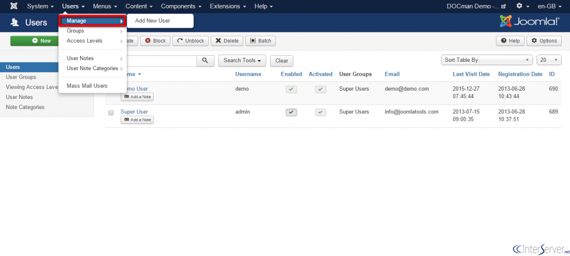Screen dimensions: 570x256
Task: Toggle Activated status for demo user
Action: click(x=320, y=90)
